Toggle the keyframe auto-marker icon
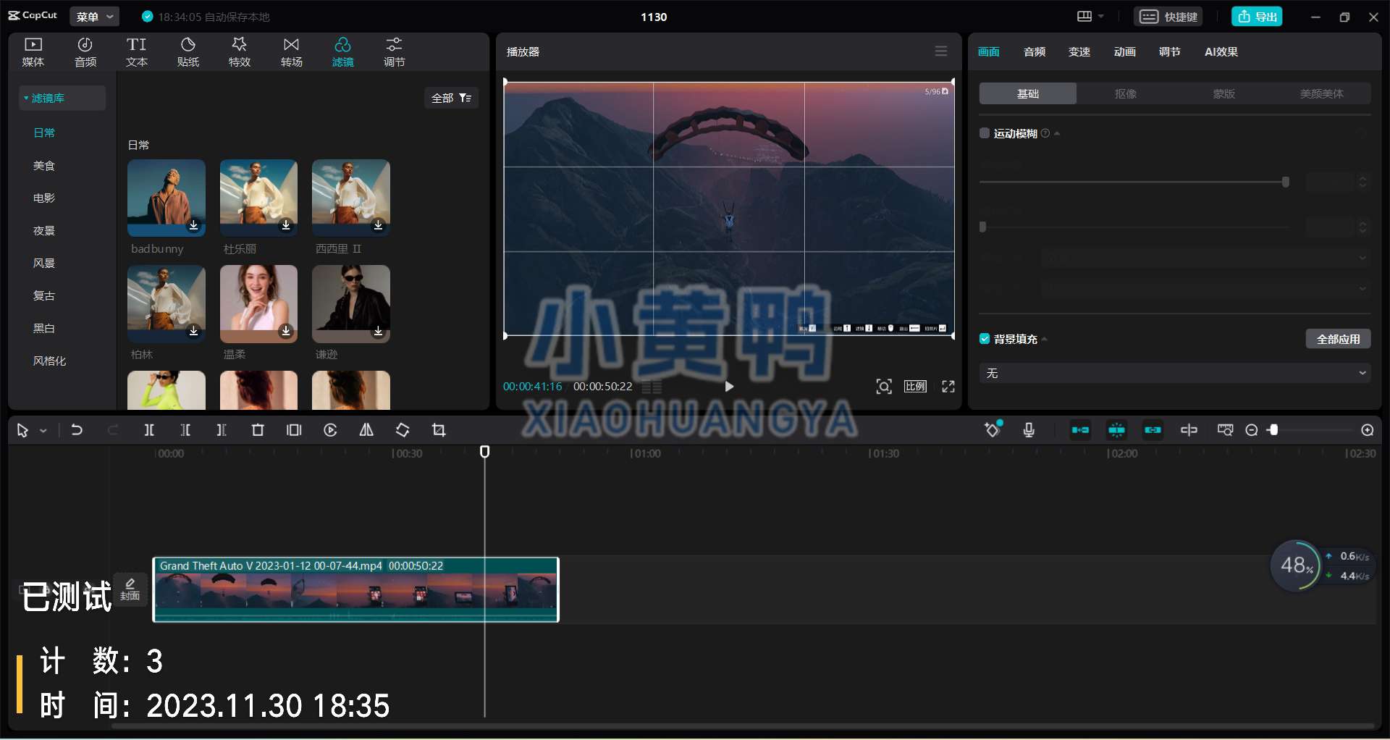The image size is (1390, 740). click(993, 429)
